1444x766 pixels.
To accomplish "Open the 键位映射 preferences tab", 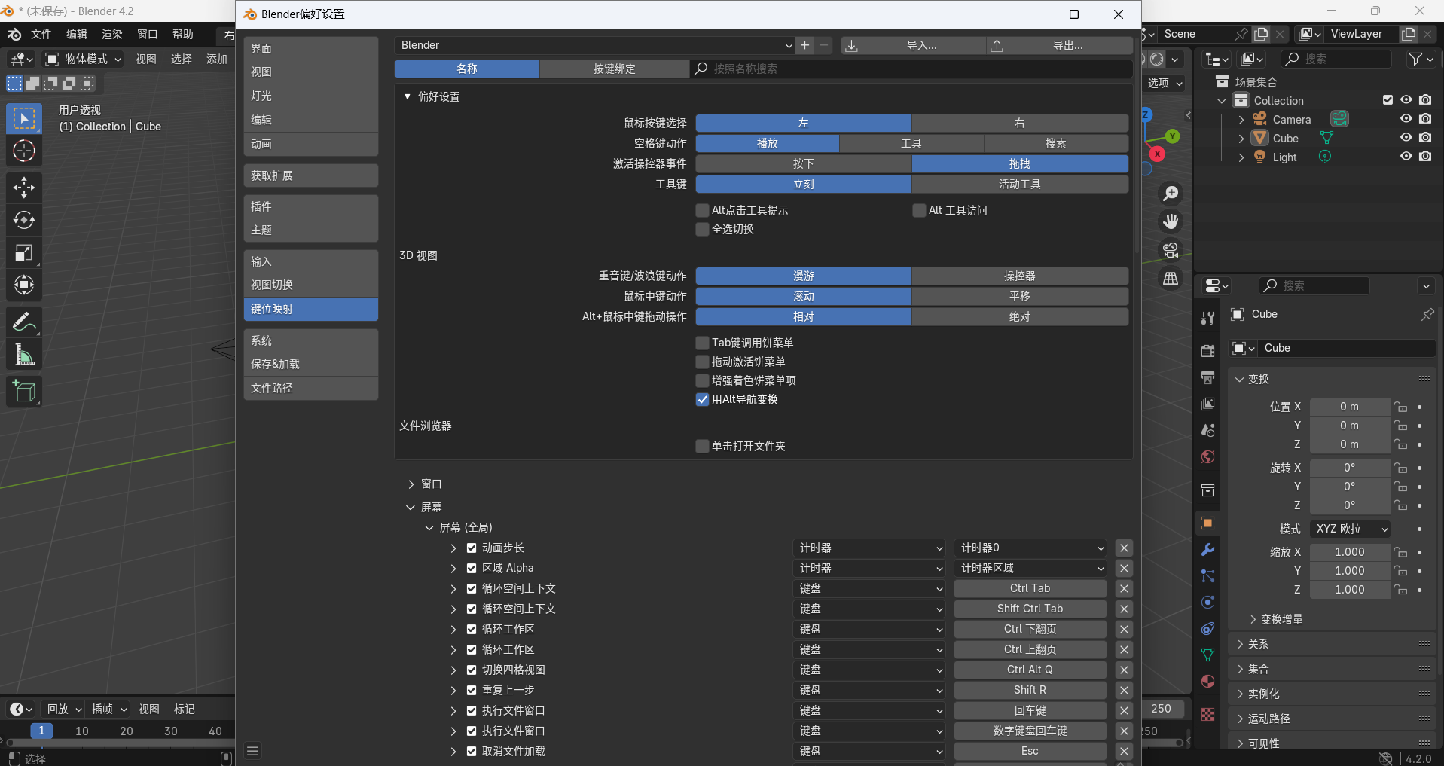I will click(310, 309).
